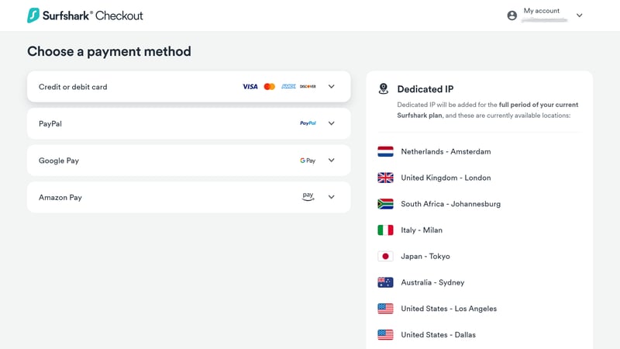Viewport: 620px width, 349px height.
Task: Click the Choose a payment method heading
Action: coord(109,51)
